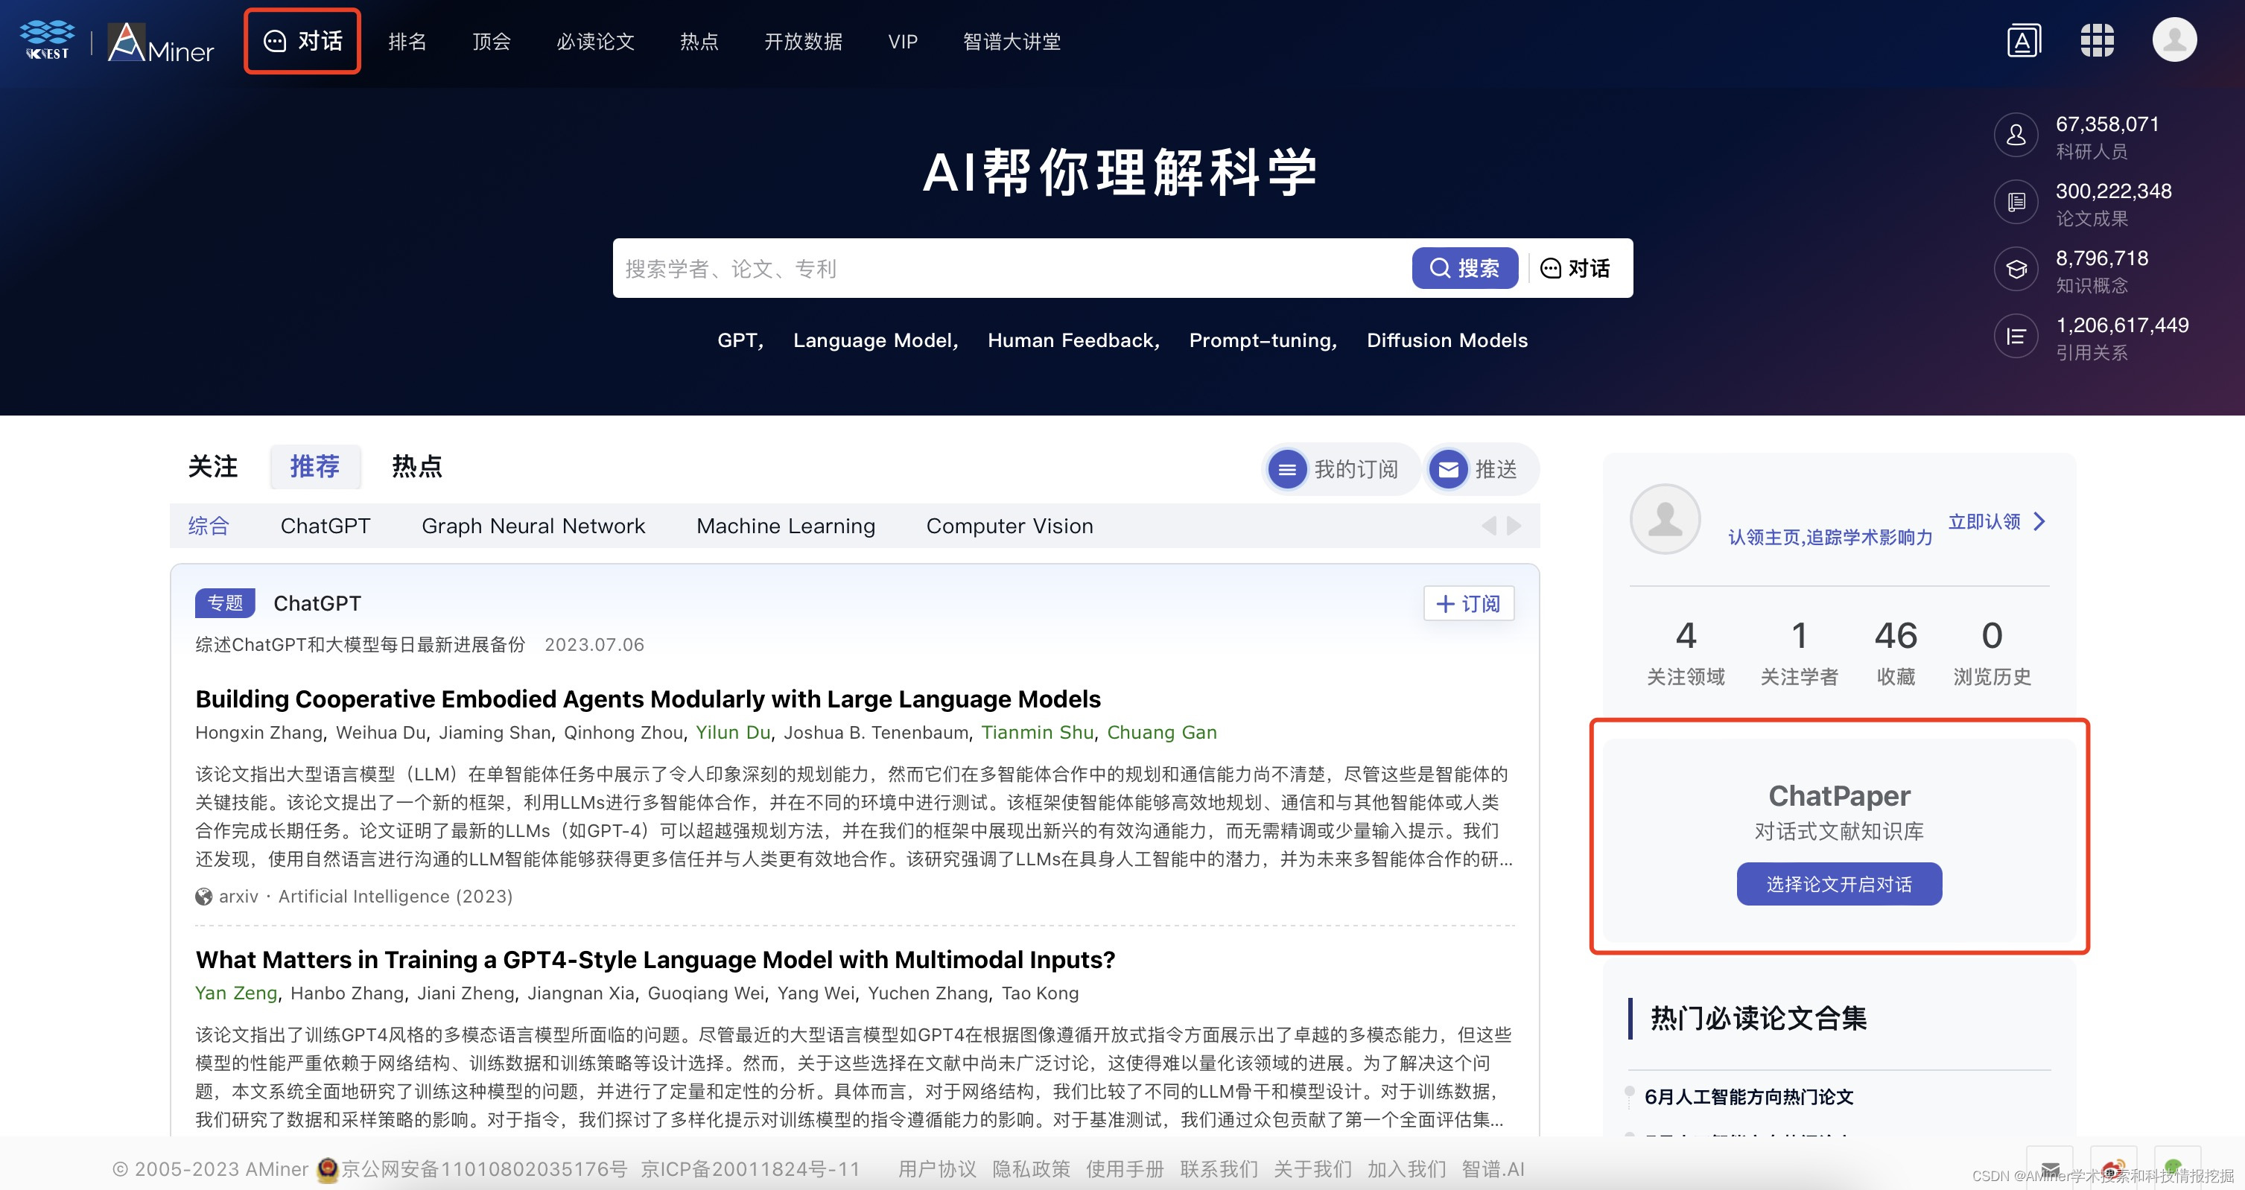Click the font/text style icon top-right
2245x1190 pixels.
[2022, 39]
